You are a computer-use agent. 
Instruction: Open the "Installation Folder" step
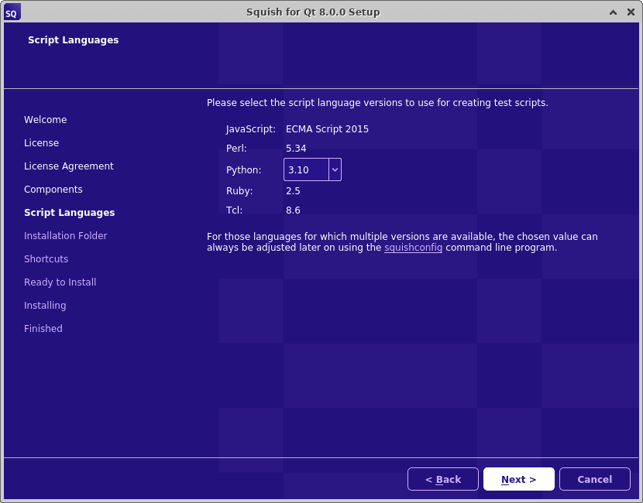pyautogui.click(x=65, y=235)
